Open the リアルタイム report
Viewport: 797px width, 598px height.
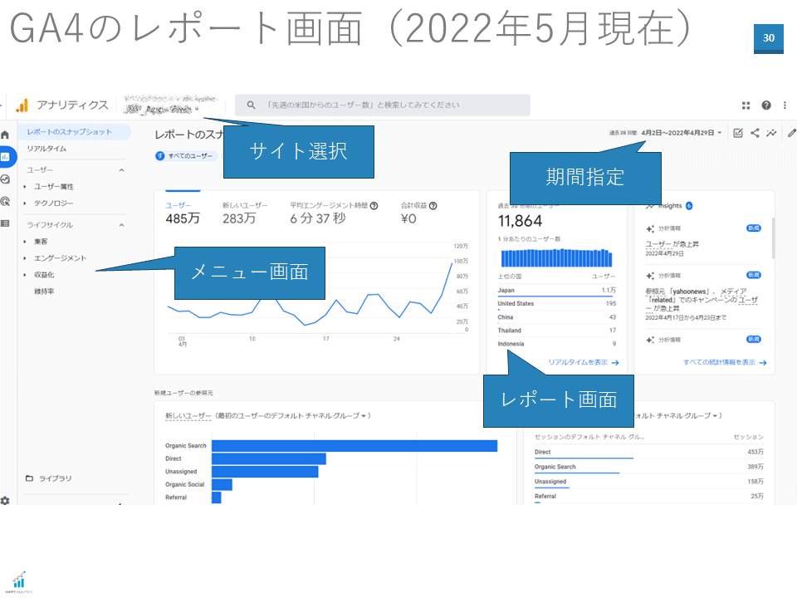[46, 149]
